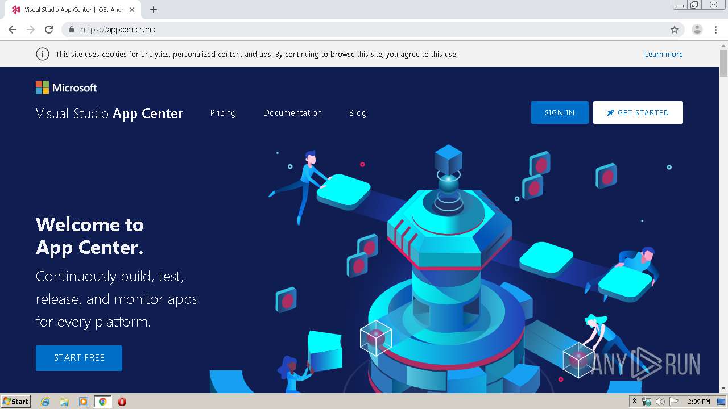Screen dimensions: 728x409
Task: Open the Pricing page
Action: tap(223, 113)
